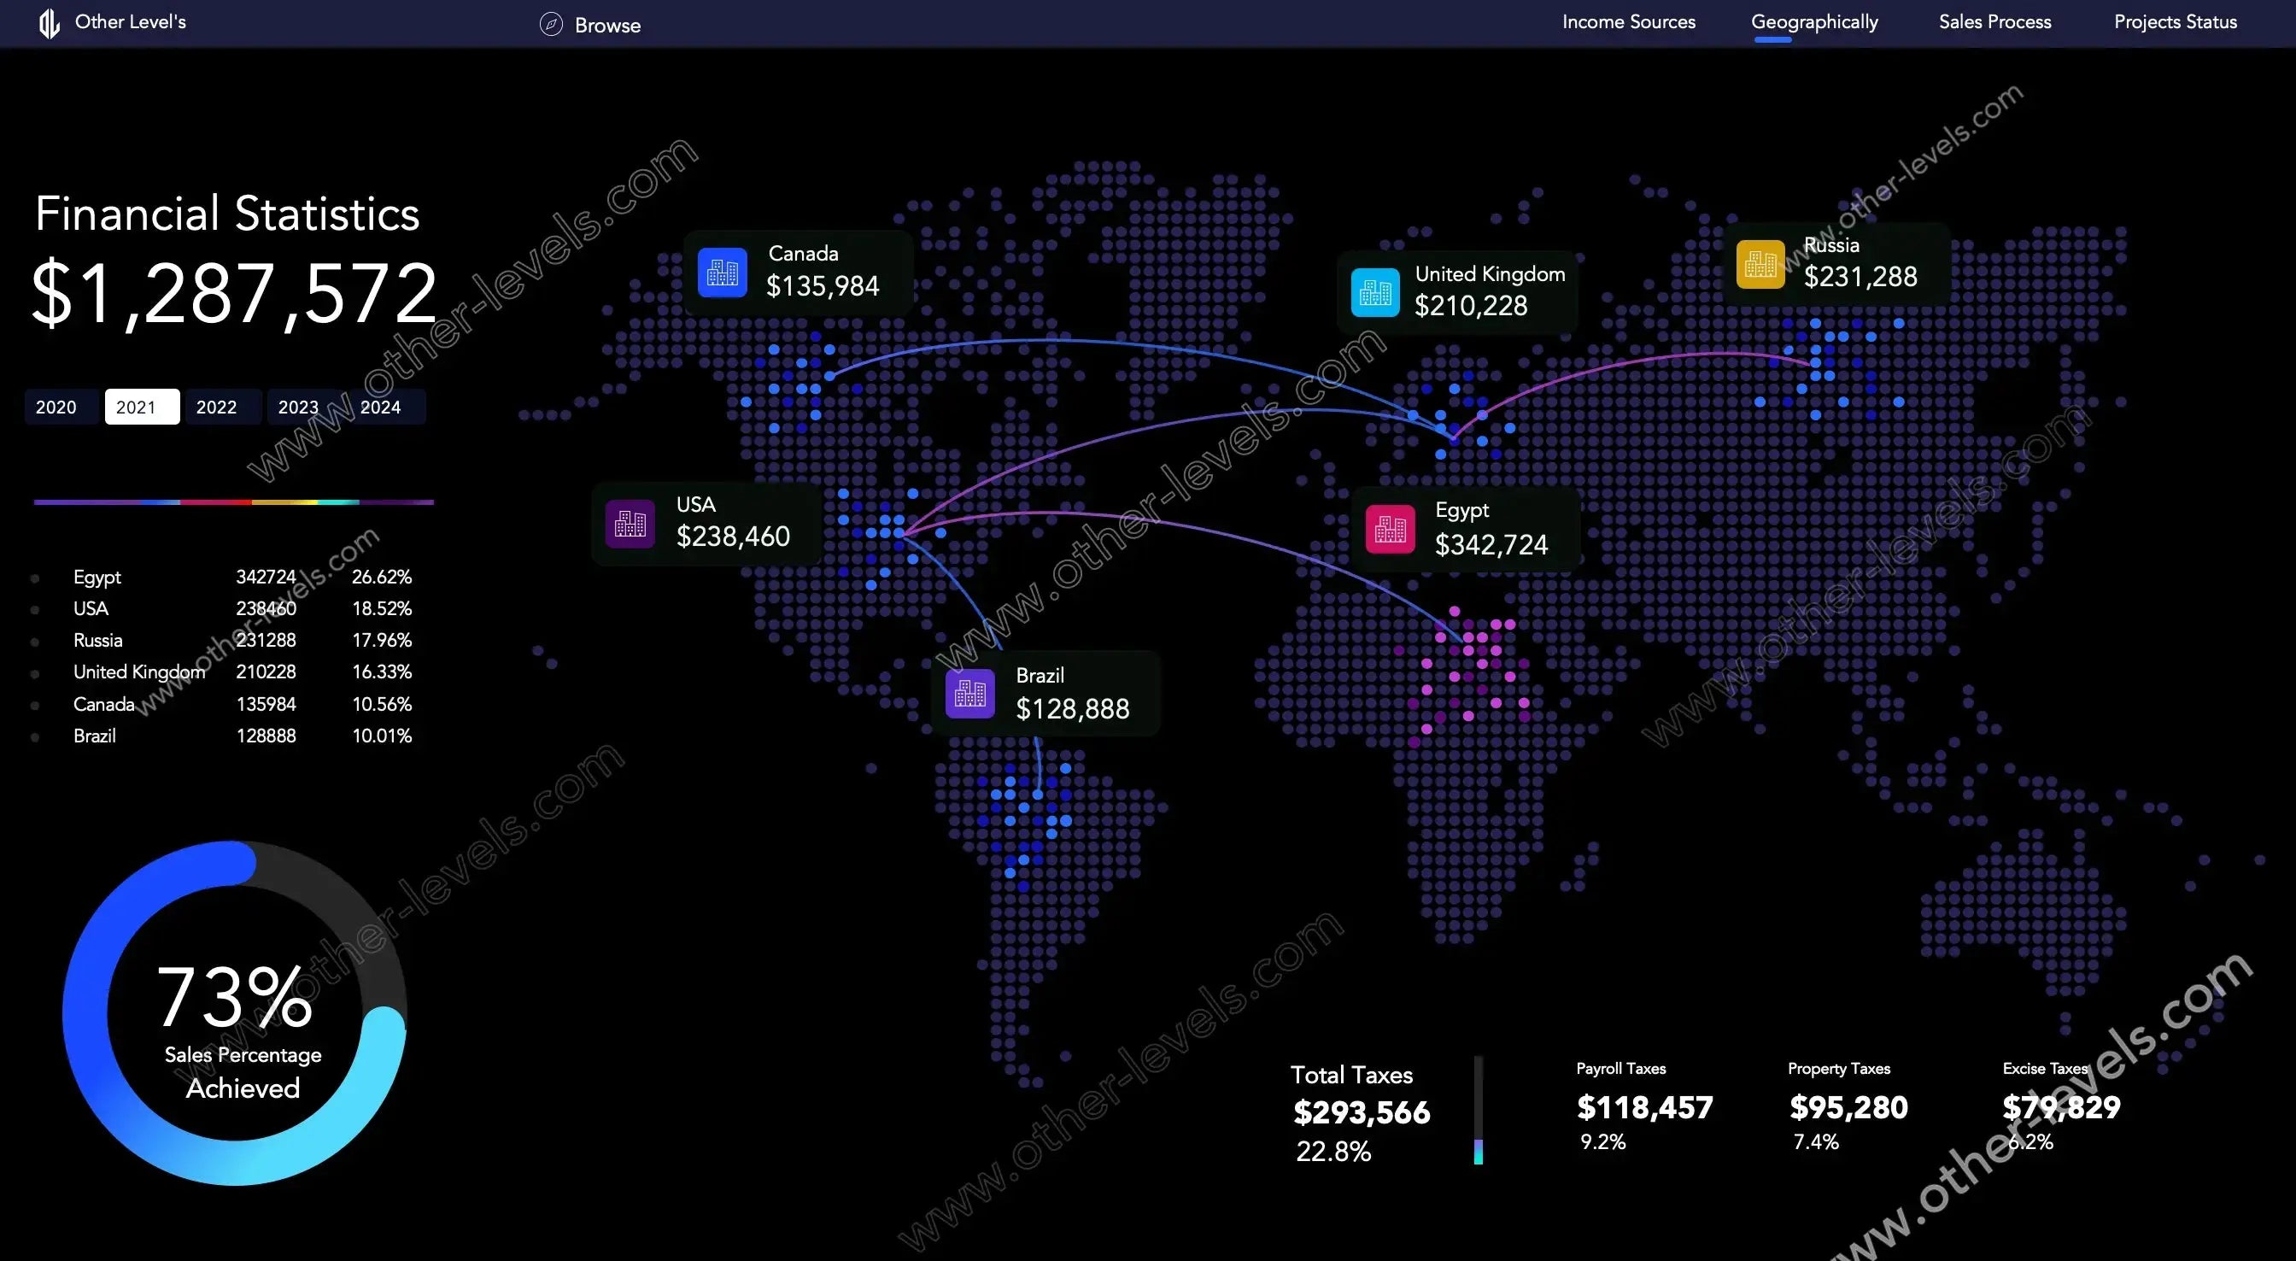Click the purple USA building icon
This screenshot has height=1261, width=2296.
(x=630, y=524)
